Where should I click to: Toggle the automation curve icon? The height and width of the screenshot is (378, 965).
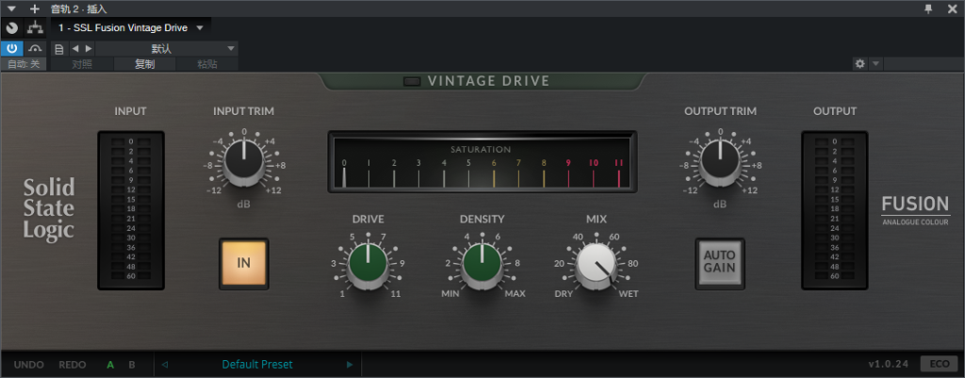35,49
